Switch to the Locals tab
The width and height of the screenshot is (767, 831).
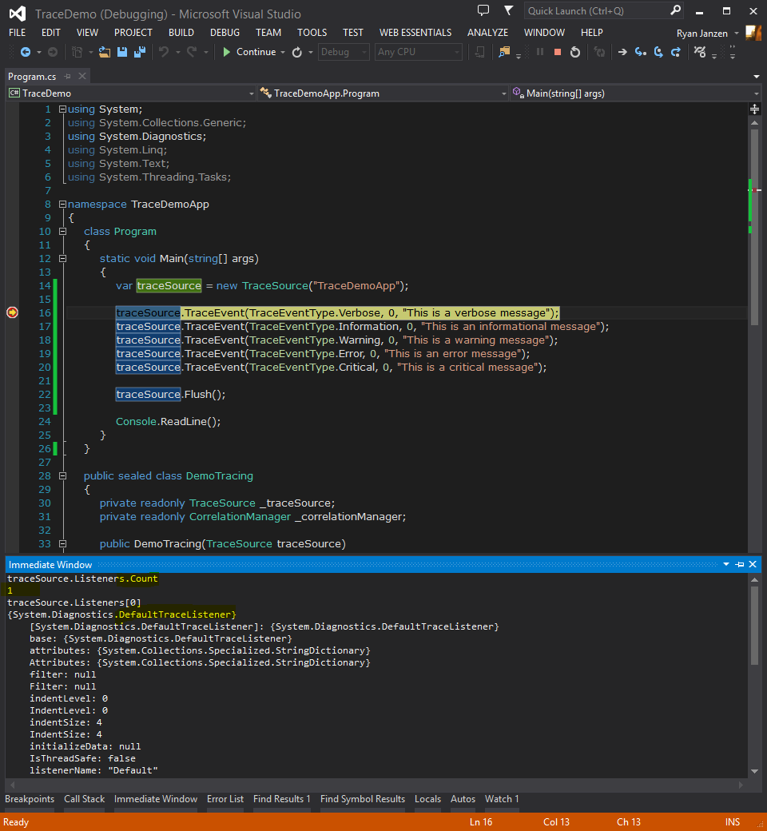point(427,799)
